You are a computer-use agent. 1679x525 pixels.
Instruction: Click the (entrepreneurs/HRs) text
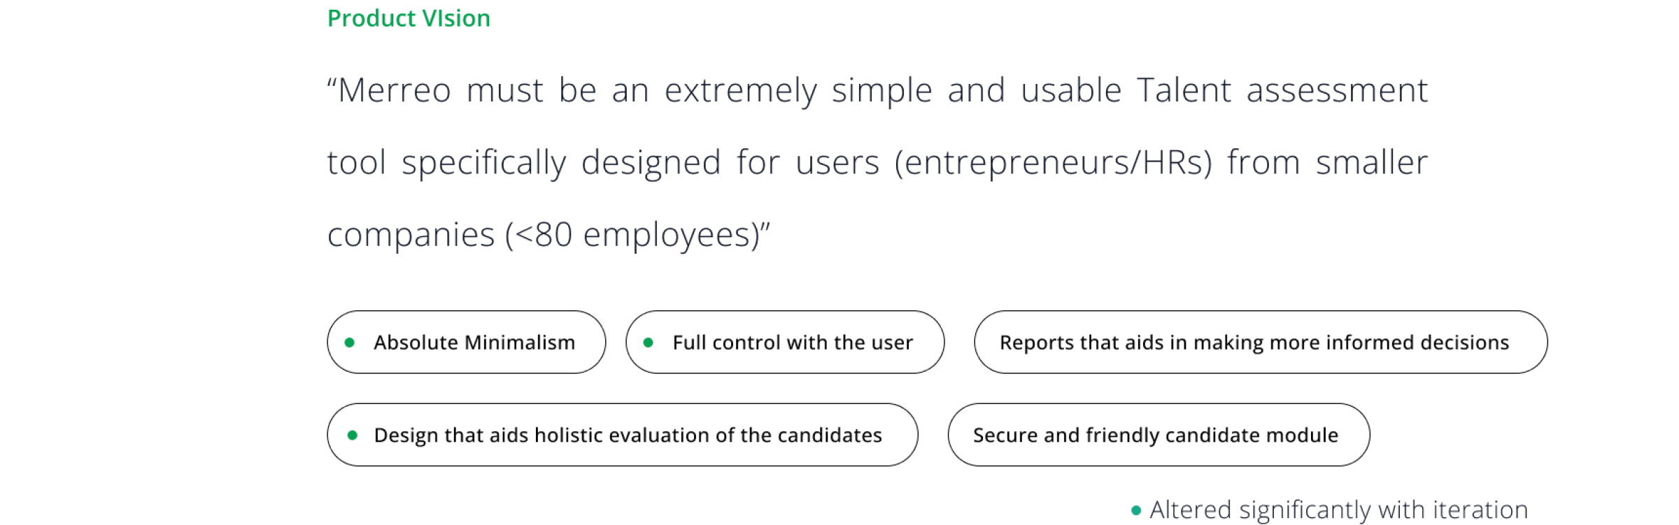point(1053,163)
